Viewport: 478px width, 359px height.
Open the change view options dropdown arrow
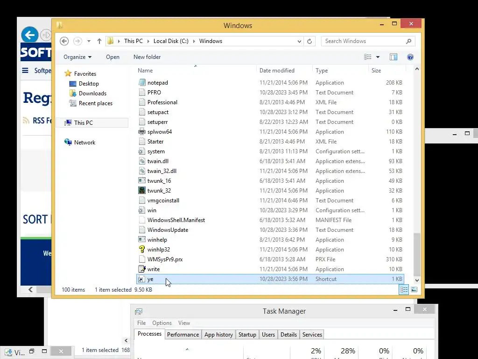pyautogui.click(x=378, y=57)
